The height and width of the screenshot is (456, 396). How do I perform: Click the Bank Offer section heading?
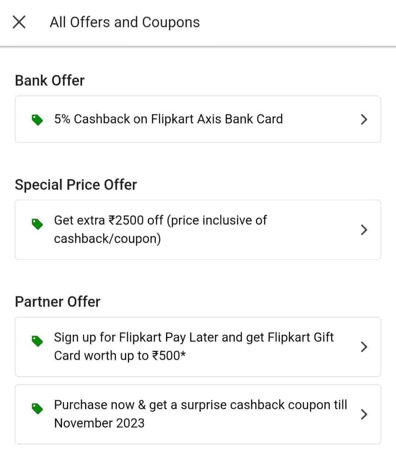[x=49, y=80]
